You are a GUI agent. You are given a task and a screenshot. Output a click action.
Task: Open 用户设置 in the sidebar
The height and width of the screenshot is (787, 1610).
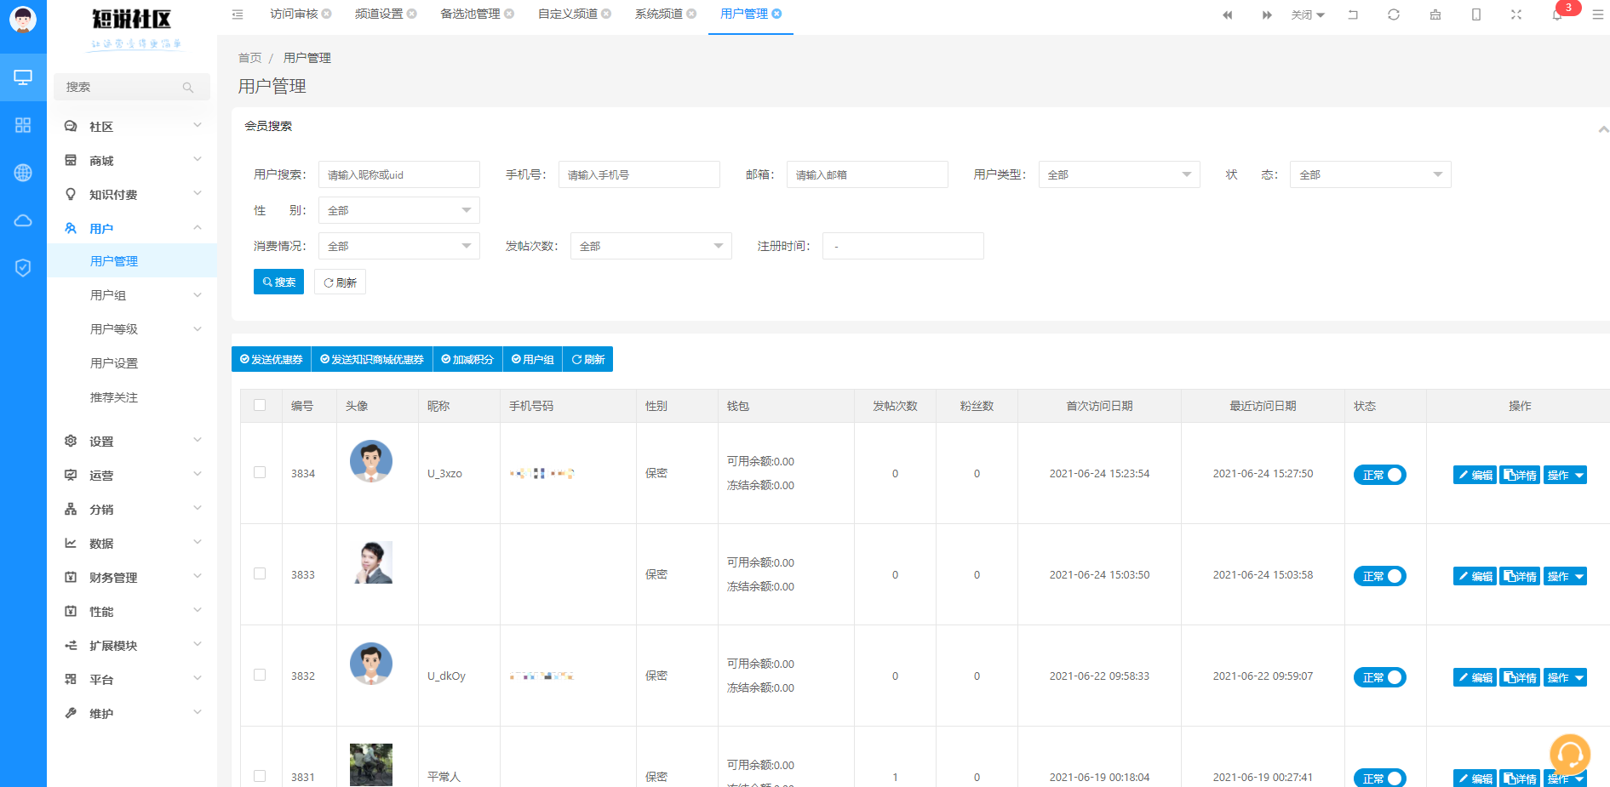(x=114, y=363)
